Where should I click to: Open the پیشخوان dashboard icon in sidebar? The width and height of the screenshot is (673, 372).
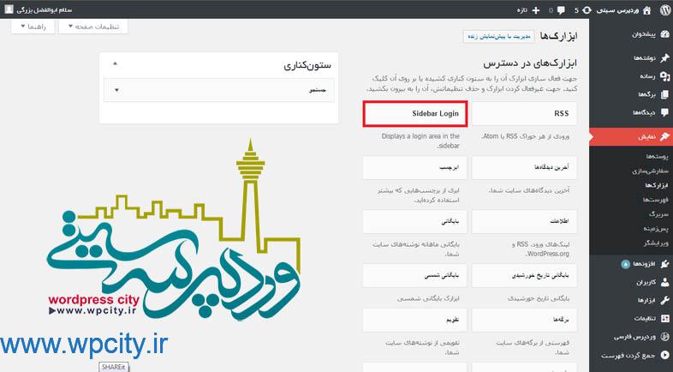664,34
